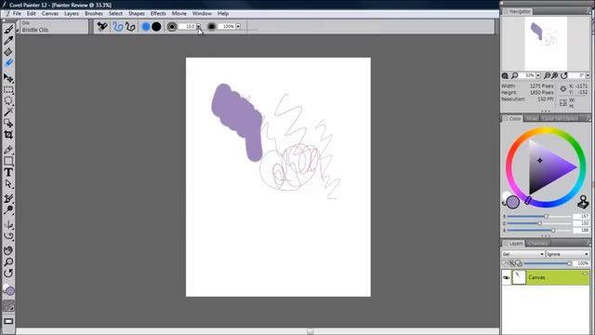Select the Pen shape tool

8,150
